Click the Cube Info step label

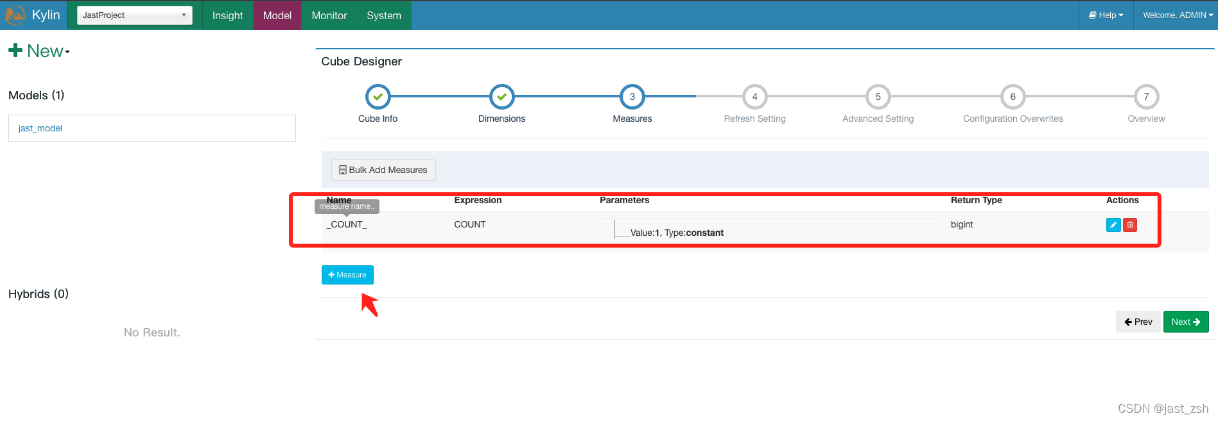pyautogui.click(x=378, y=119)
